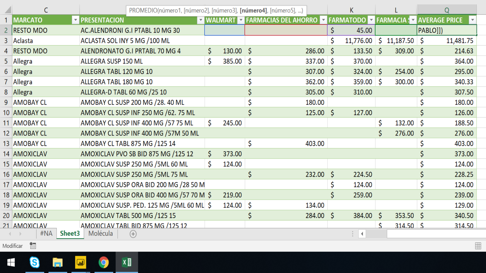Screen dimensions: 486x273
Task: Select column C header
Action: [x=46, y=10]
